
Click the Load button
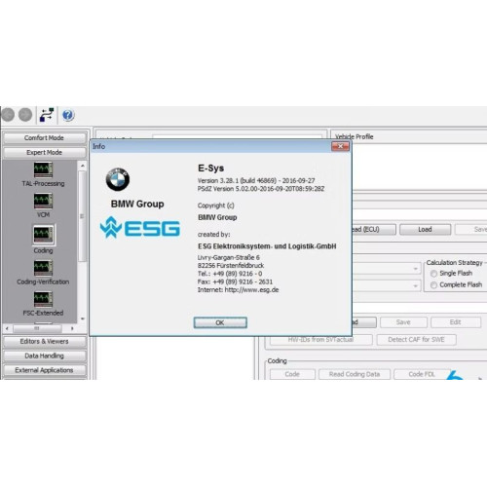[x=425, y=230]
